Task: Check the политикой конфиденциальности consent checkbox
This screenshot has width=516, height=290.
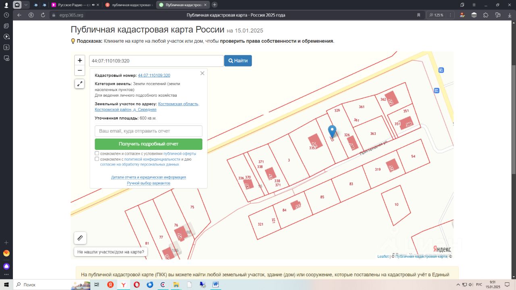Action: point(97,159)
